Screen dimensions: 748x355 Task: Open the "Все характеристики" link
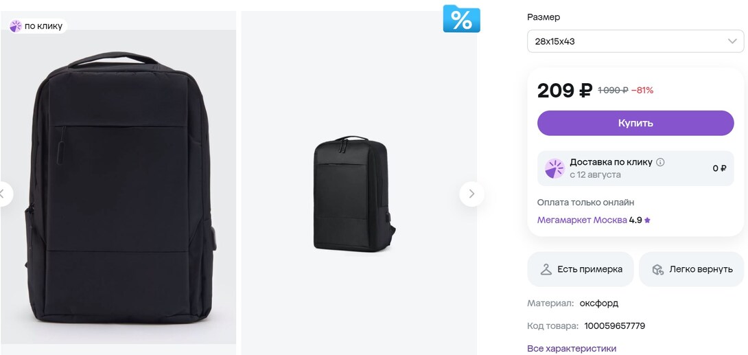(x=572, y=348)
